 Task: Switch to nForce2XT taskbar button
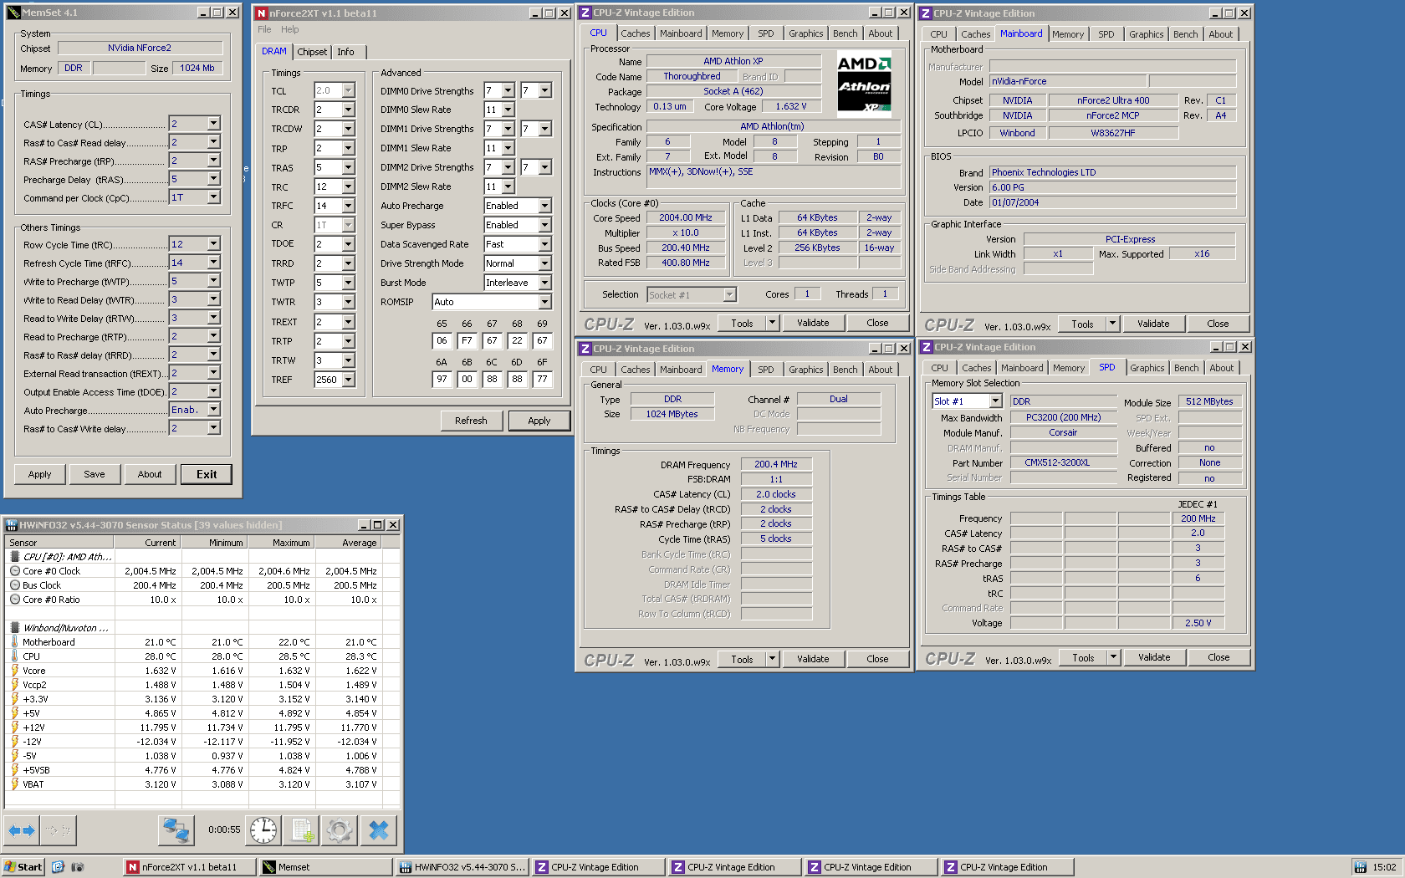(189, 867)
